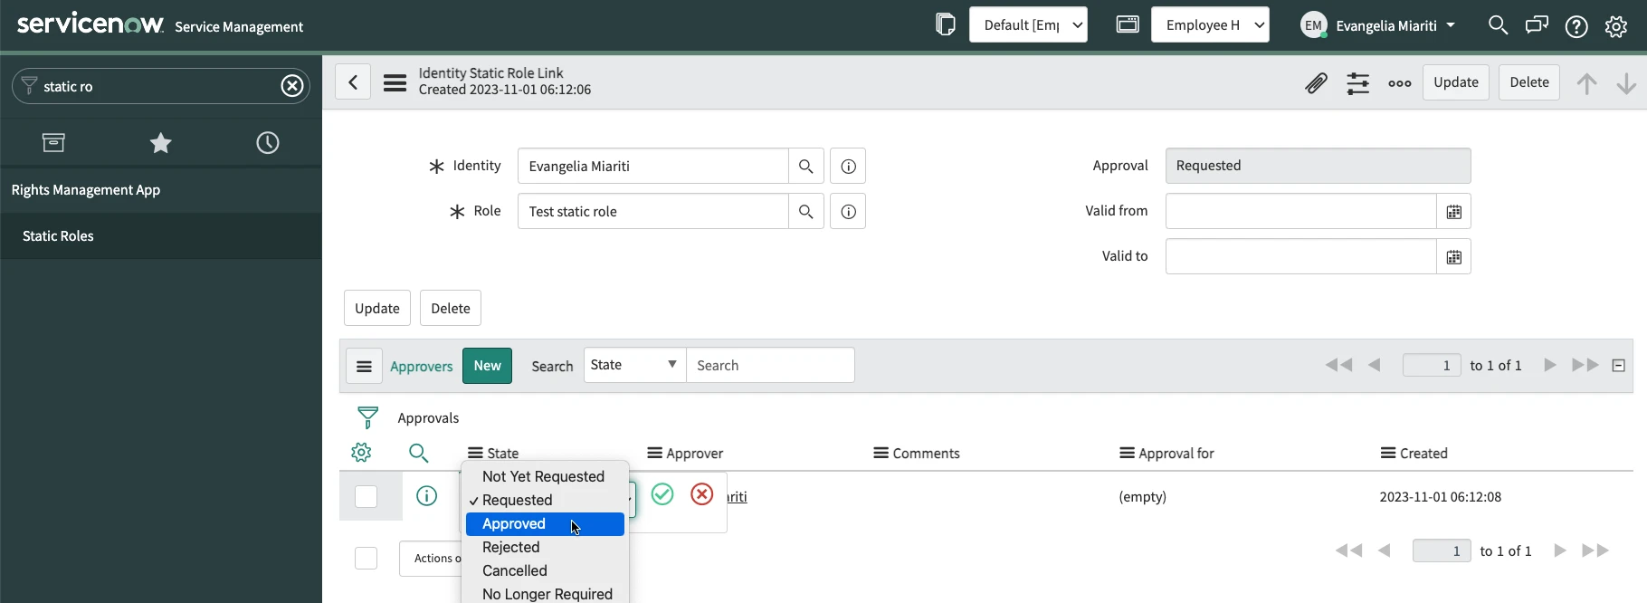Screen dimensions: 1647x603
Task: Click the Identity field lookup magnifier
Action: pos(805,167)
